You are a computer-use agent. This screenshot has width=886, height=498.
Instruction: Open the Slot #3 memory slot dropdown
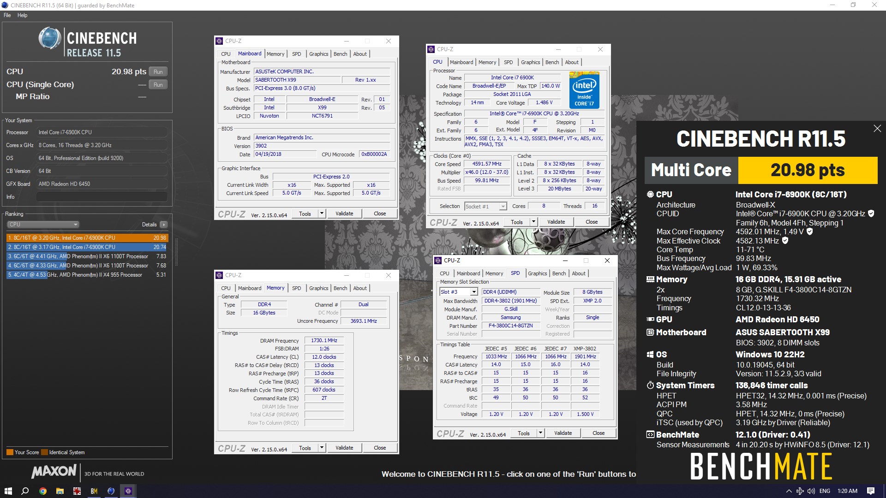(459, 292)
